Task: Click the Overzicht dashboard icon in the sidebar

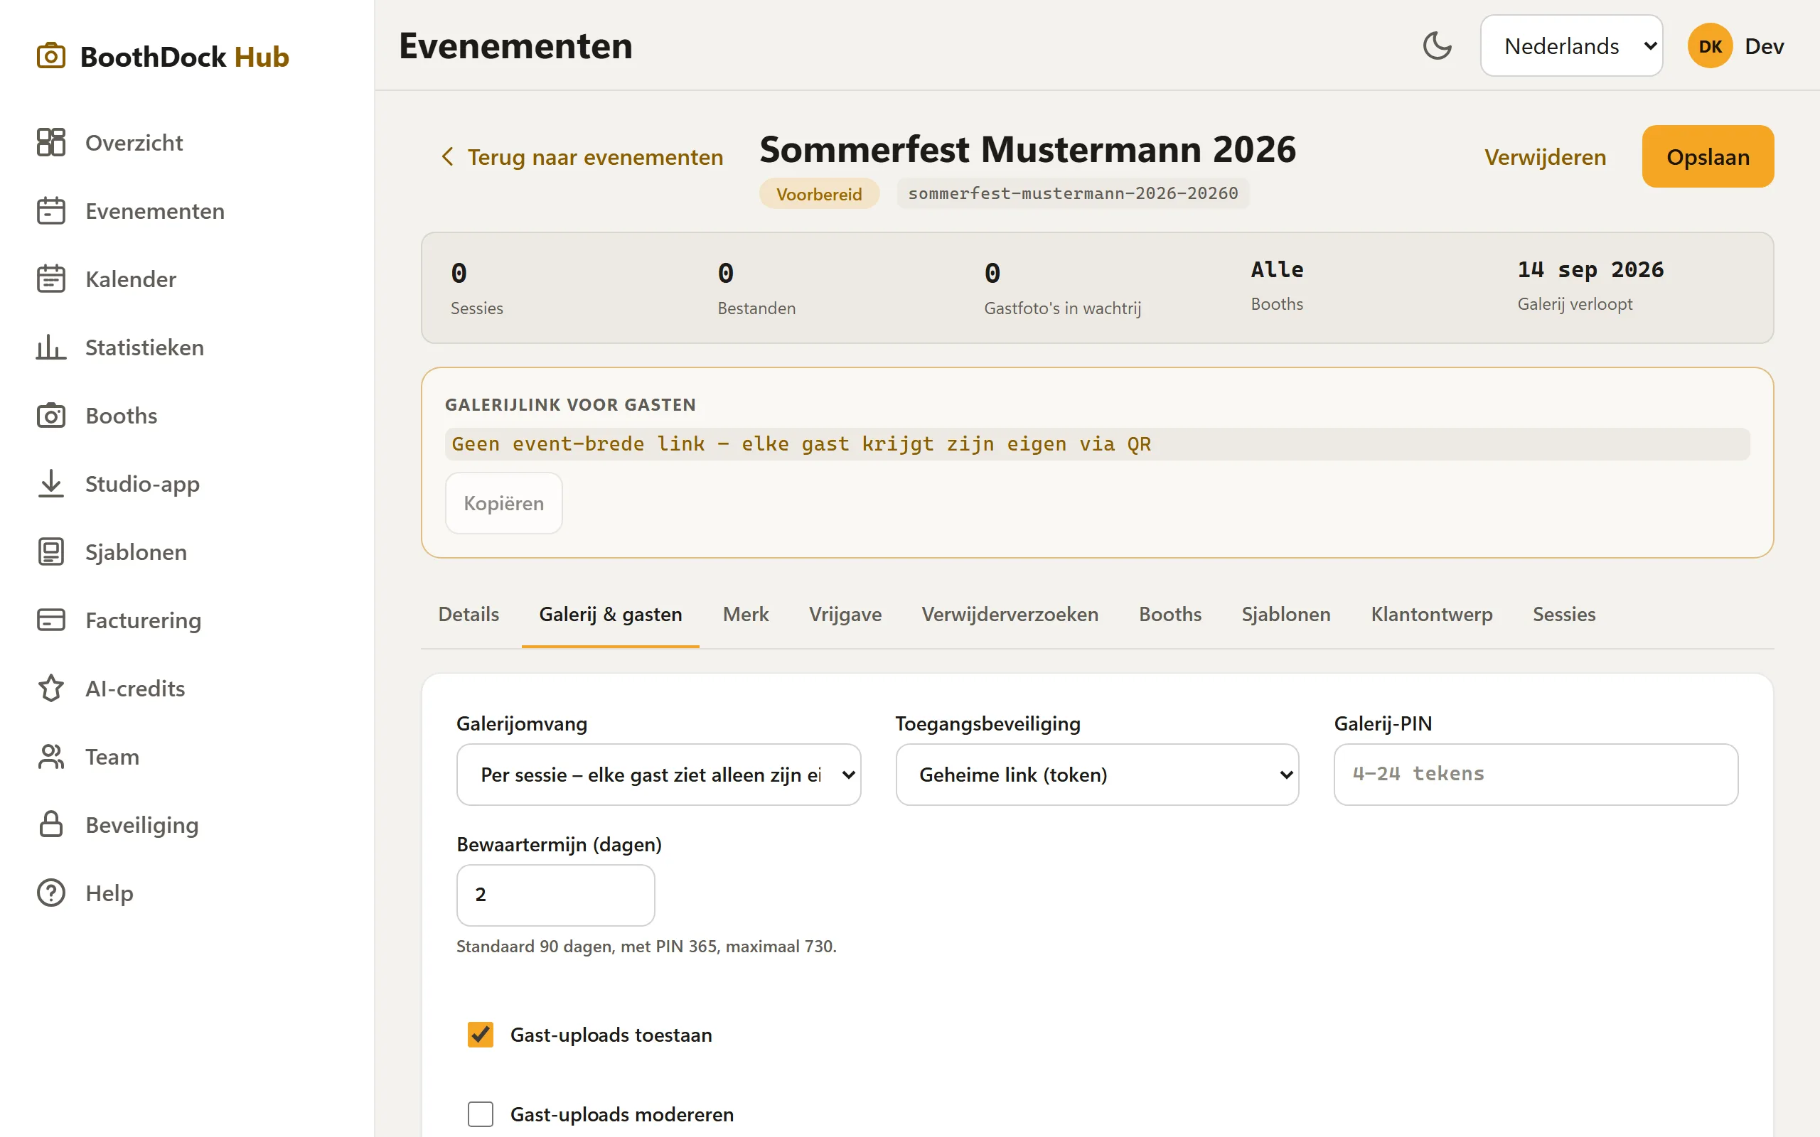Action: point(51,142)
